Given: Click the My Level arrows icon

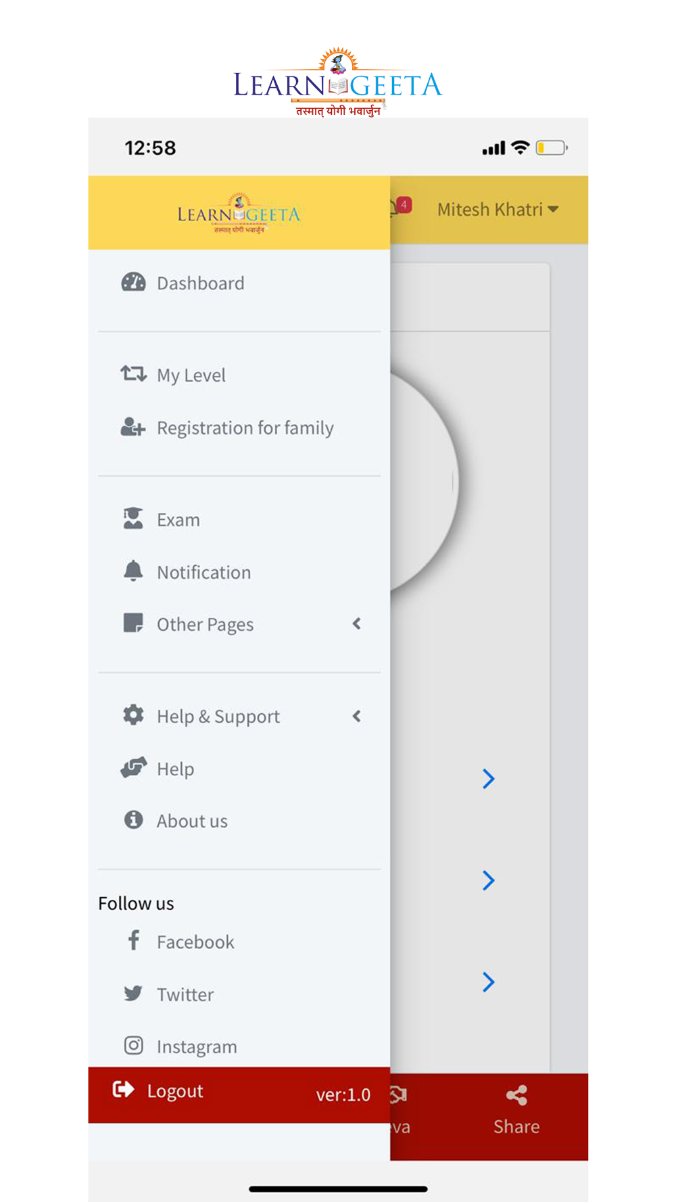Looking at the screenshot, I should [x=133, y=374].
